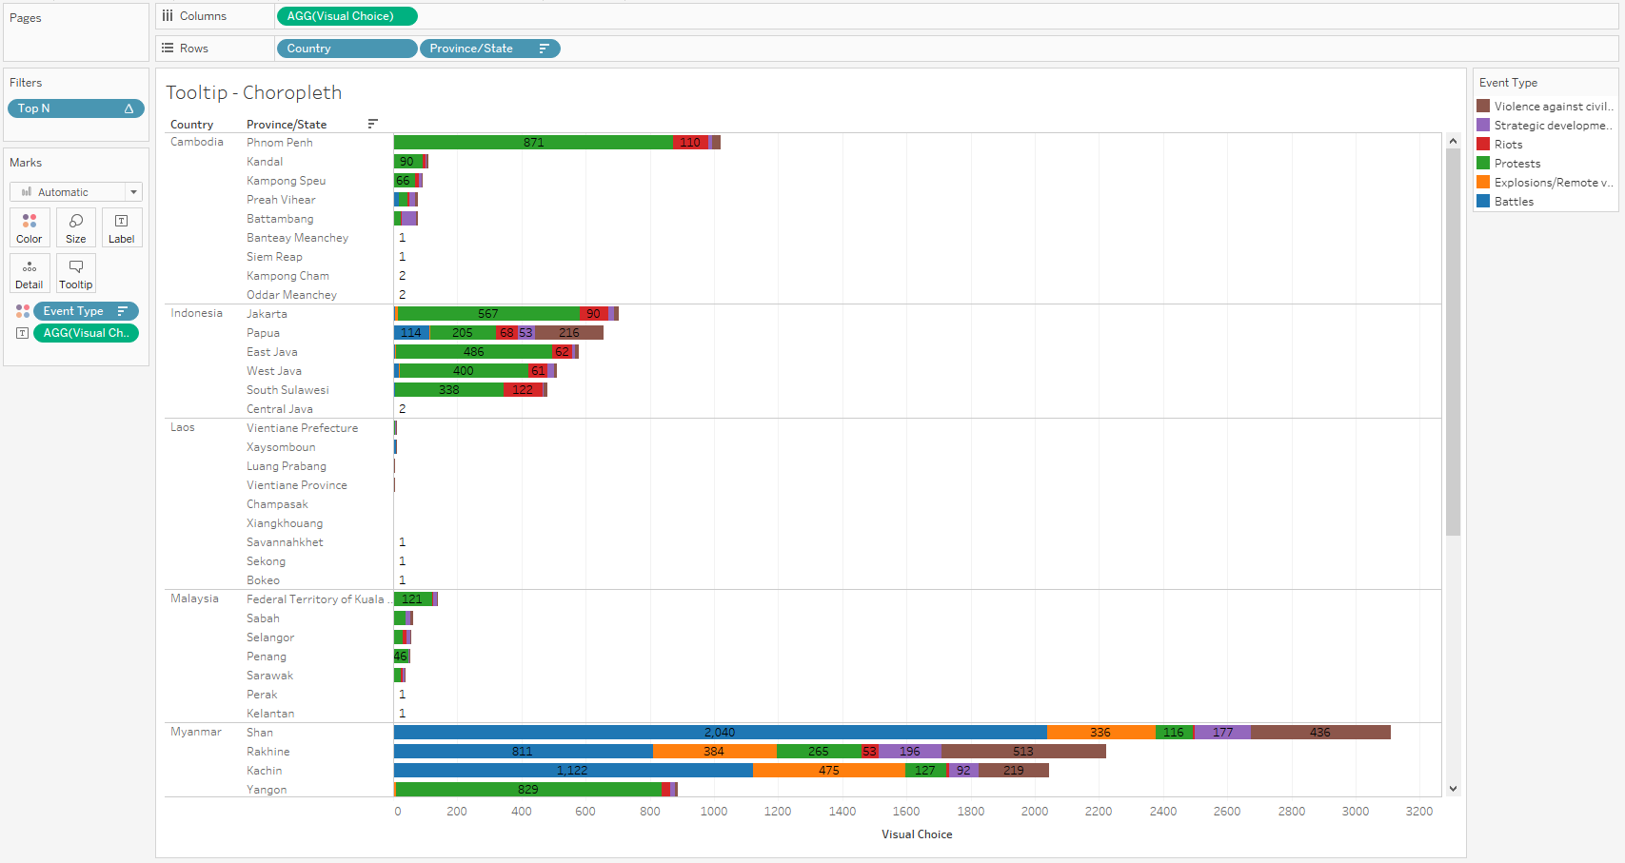Click the Size marks button
Screen dimensions: 1625x863
coord(76,227)
